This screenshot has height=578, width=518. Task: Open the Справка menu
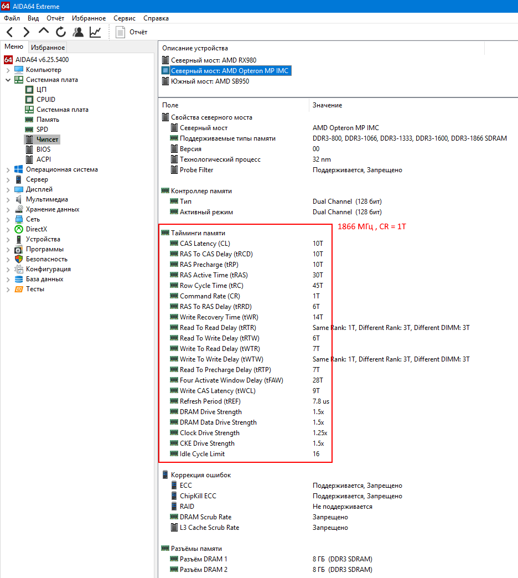[x=156, y=18]
